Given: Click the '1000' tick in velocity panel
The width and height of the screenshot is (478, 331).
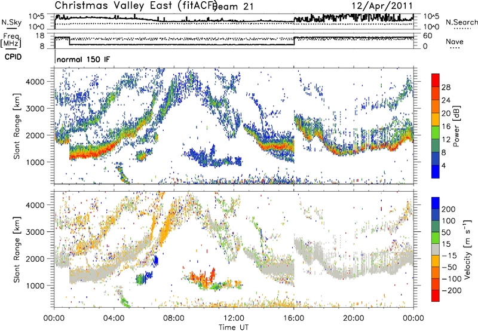Looking at the screenshot, I should [x=35, y=286].
